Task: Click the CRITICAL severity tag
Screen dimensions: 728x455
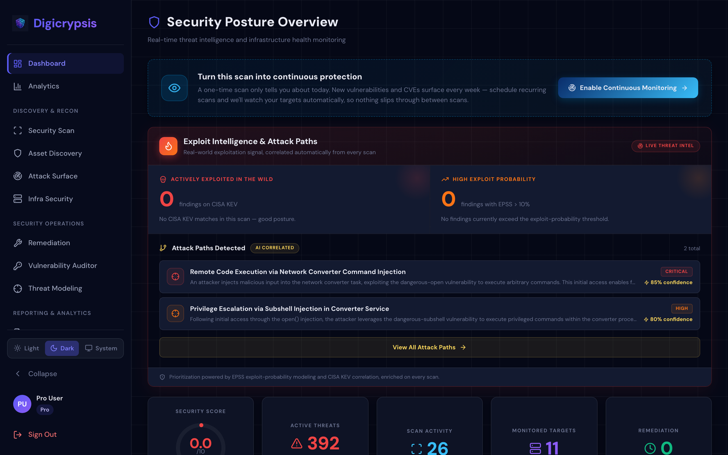Action: [677, 272]
